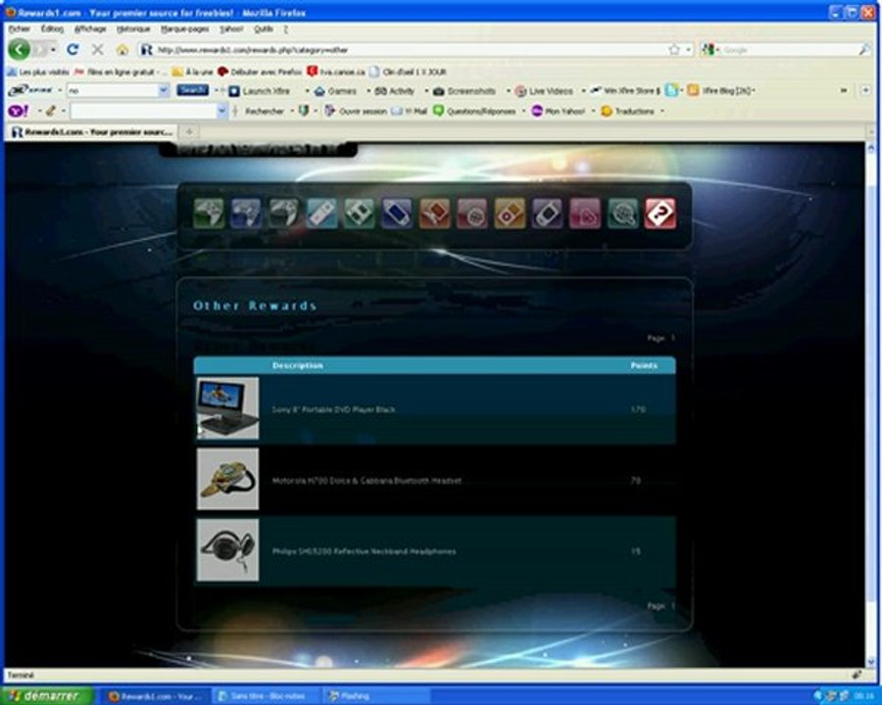Screen dimensions: 882x705
Task: Open the dark blue PSP handheld category icon
Action: (x=397, y=213)
